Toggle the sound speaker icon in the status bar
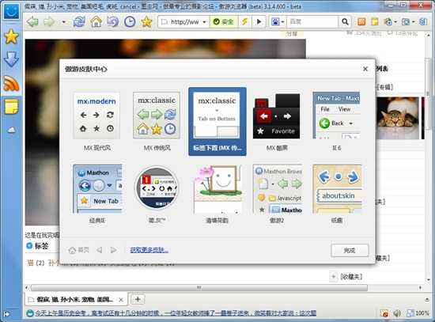Screen dimensions: 435x322 coord(397,313)
